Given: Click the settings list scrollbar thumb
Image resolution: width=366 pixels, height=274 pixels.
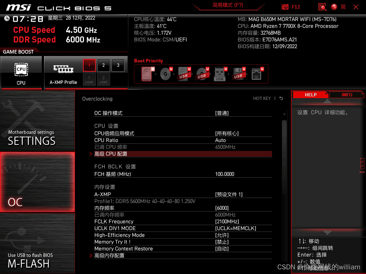Looking at the screenshot, I should coord(284,157).
